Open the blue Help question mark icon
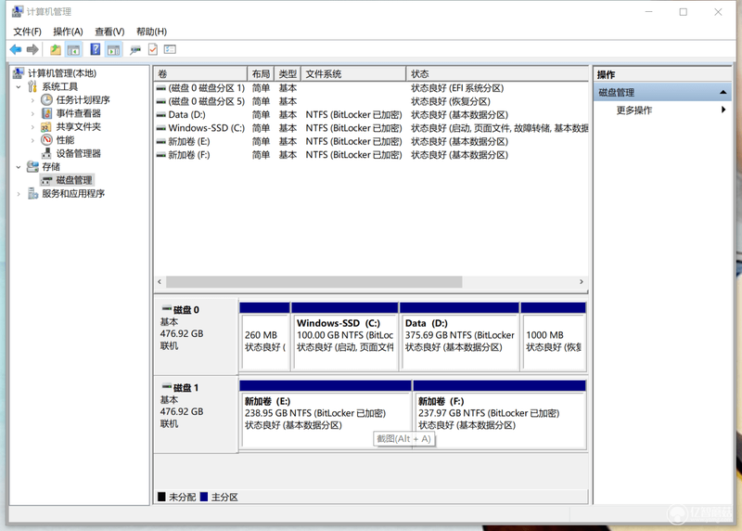 tap(96, 49)
